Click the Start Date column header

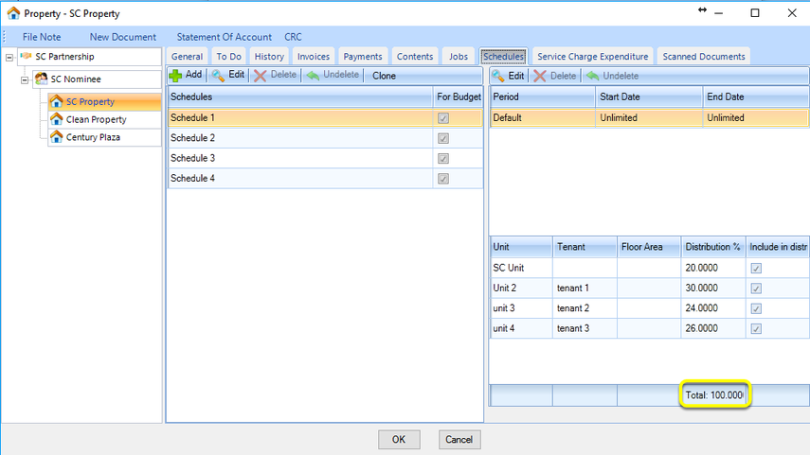click(x=649, y=97)
